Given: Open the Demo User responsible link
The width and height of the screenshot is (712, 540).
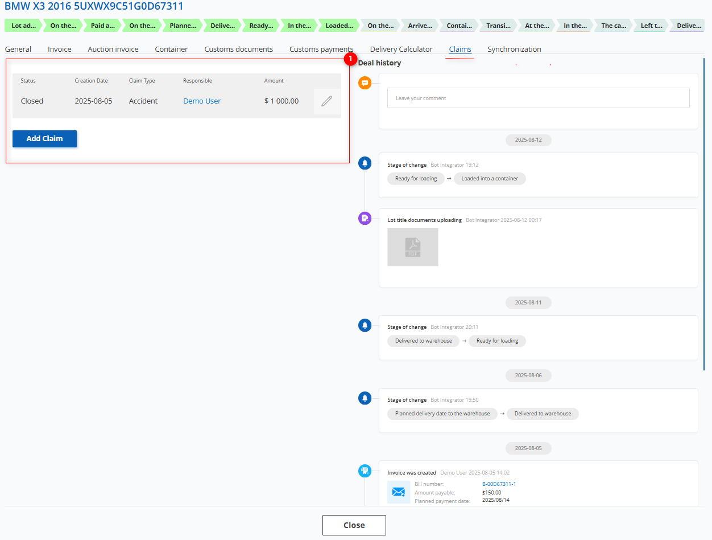Looking at the screenshot, I should click(202, 101).
